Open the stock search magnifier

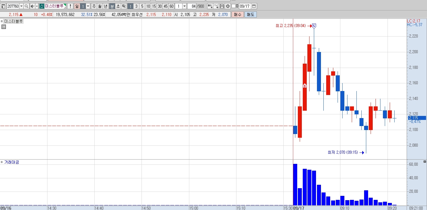click(26, 6)
